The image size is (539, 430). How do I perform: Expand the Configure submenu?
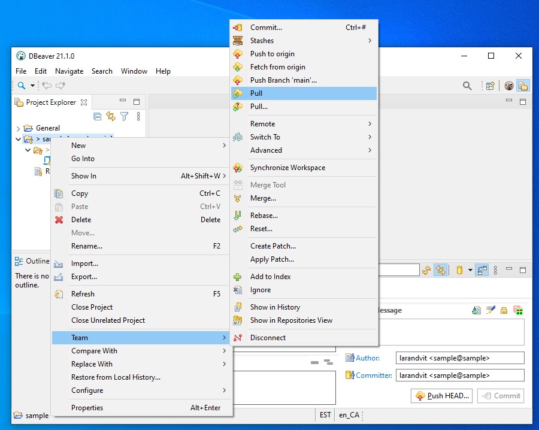[141, 390]
